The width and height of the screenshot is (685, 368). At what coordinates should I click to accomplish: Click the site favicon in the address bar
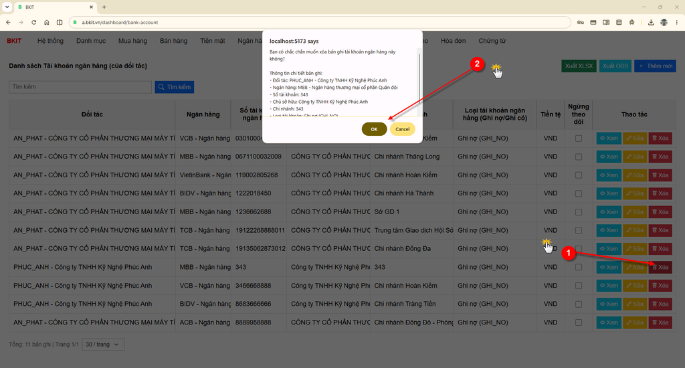pos(75,22)
